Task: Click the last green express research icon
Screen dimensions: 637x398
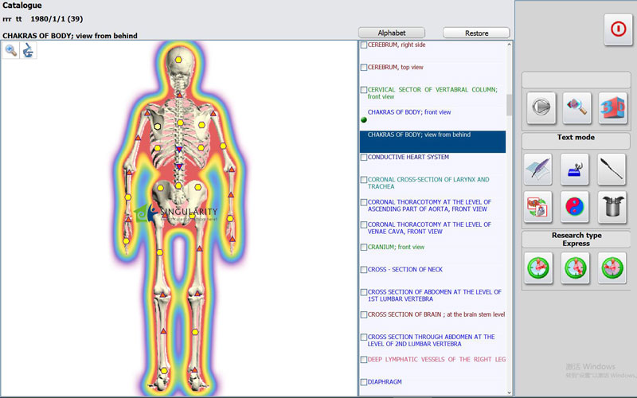Action: (x=612, y=267)
